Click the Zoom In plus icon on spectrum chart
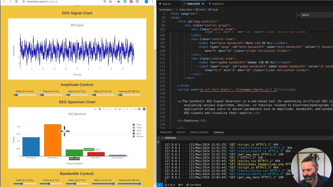 pyautogui.click(x=116, y=109)
